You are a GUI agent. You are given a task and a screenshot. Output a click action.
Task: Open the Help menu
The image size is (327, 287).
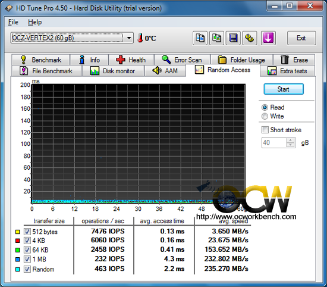[35, 22]
